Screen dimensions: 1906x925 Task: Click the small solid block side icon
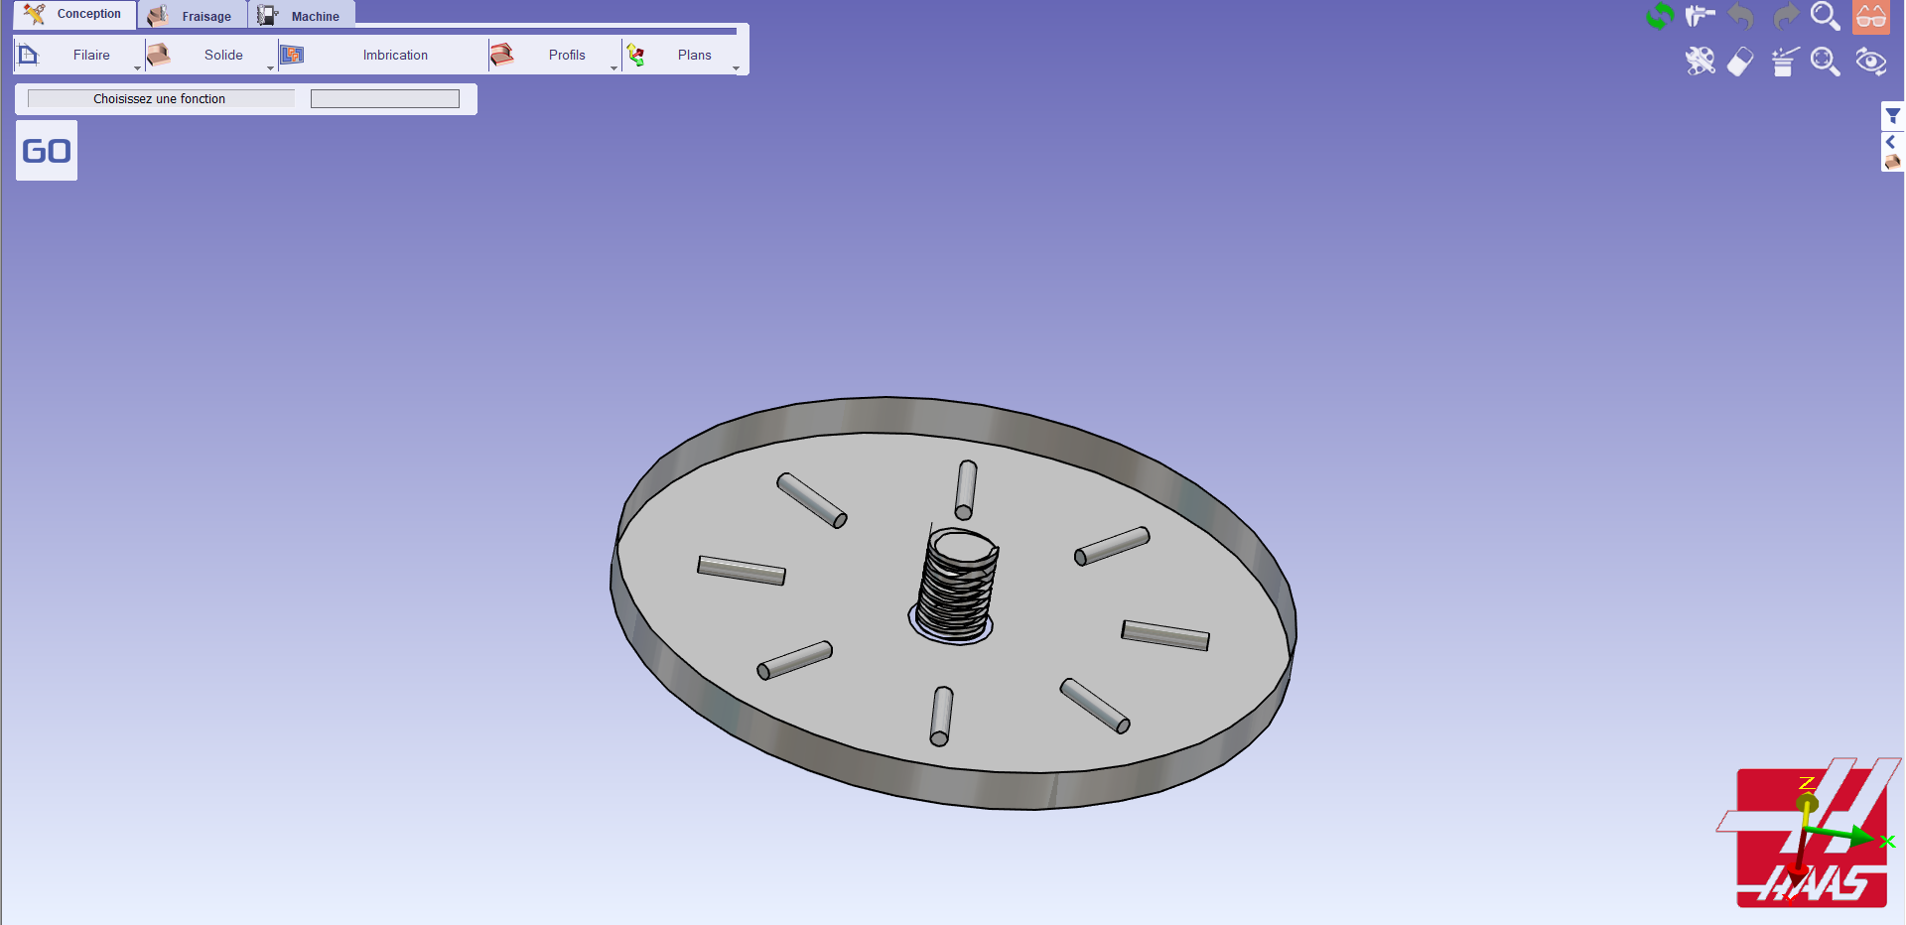coord(1892,161)
